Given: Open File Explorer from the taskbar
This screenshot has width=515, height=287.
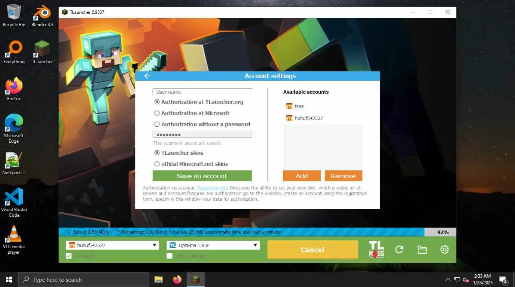Looking at the screenshot, I should point(159,280).
